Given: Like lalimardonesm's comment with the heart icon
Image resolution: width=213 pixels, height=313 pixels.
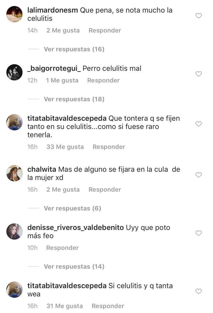Looking at the screenshot, I should [x=198, y=15].
